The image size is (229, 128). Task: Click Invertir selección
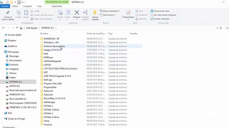(160, 19)
